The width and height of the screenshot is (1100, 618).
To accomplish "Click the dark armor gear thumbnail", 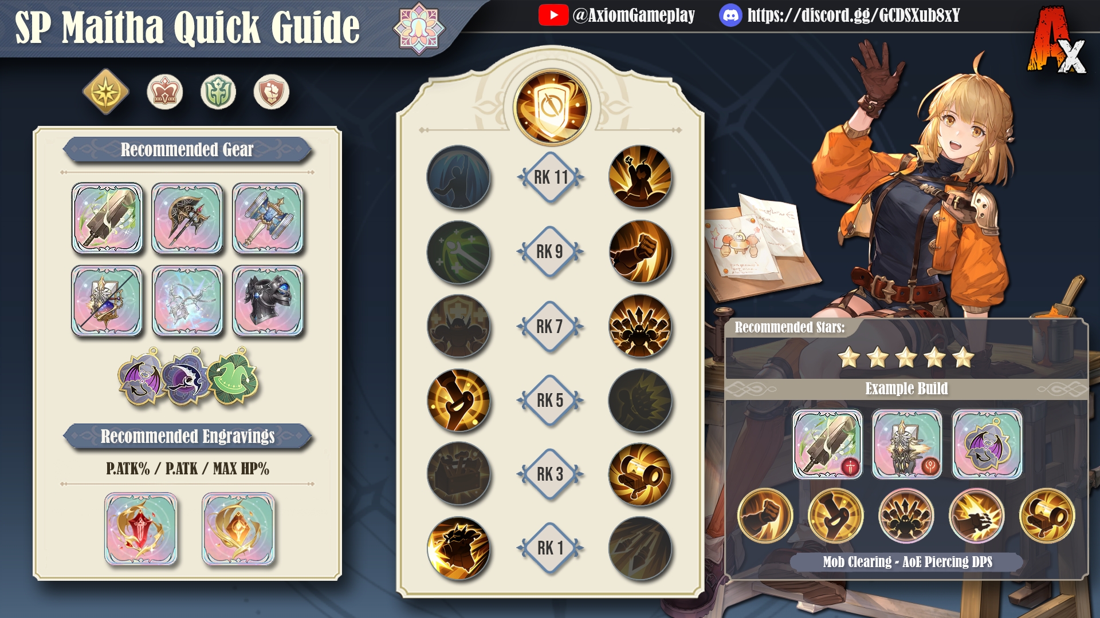I will 268,300.
